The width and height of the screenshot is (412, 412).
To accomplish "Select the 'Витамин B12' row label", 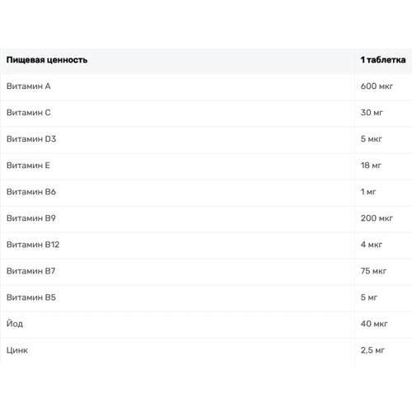I will (x=33, y=245).
